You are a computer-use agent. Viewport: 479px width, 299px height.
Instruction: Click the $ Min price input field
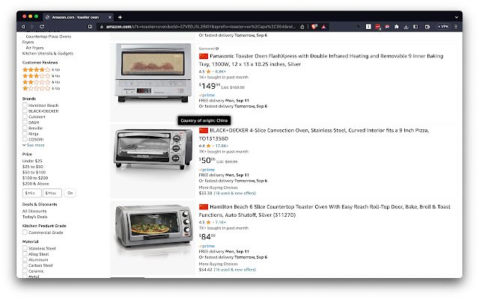pyautogui.click(x=31, y=193)
